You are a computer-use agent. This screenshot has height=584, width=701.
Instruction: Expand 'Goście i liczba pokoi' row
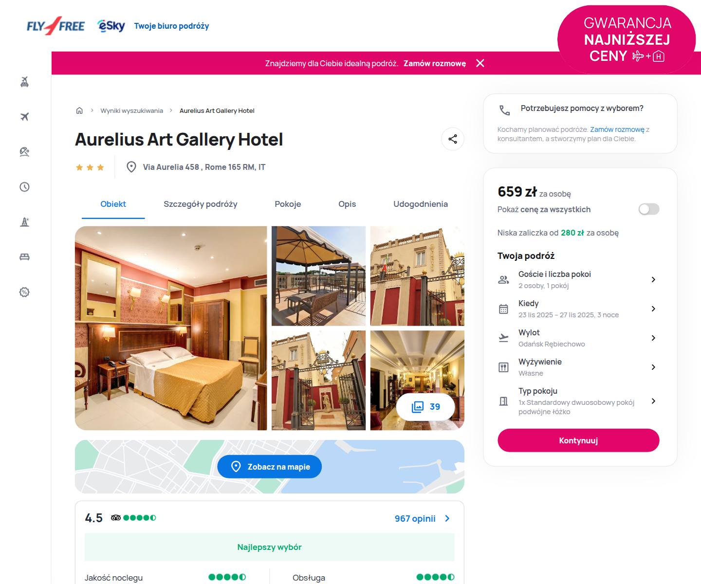pos(578,279)
